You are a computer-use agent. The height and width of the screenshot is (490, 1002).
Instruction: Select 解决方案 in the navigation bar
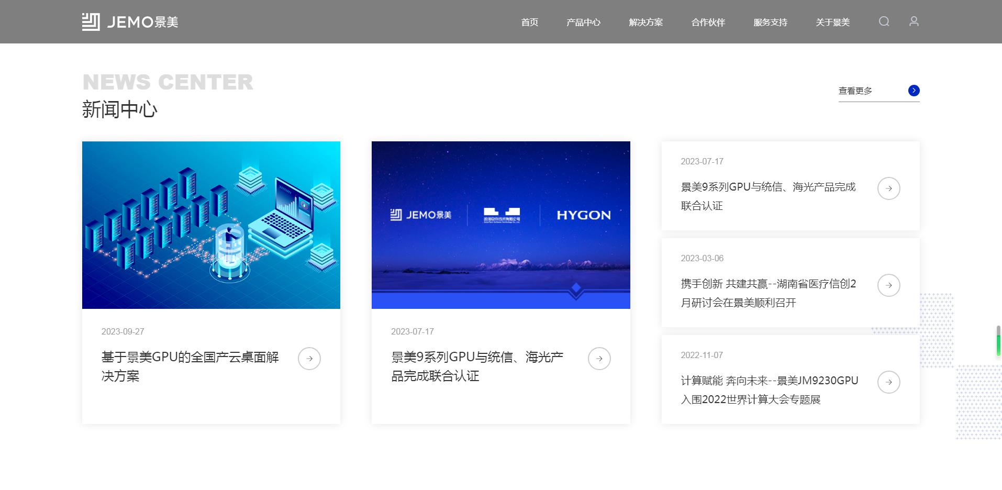[645, 23]
